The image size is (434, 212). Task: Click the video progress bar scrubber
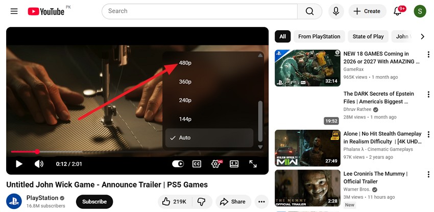(x=37, y=152)
